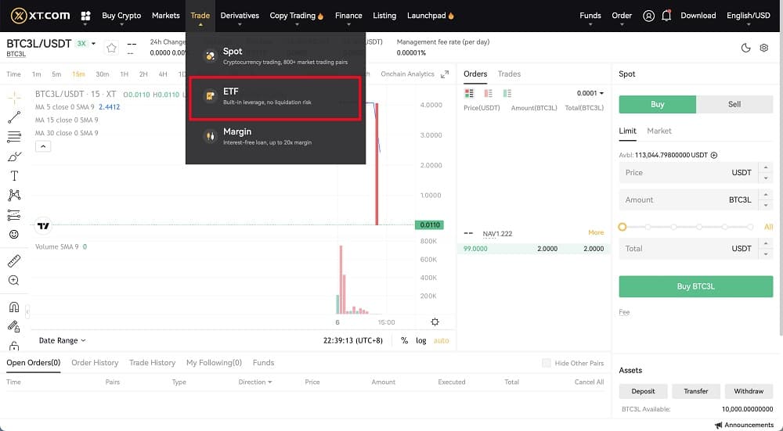Switch to the Market order tab

click(659, 131)
